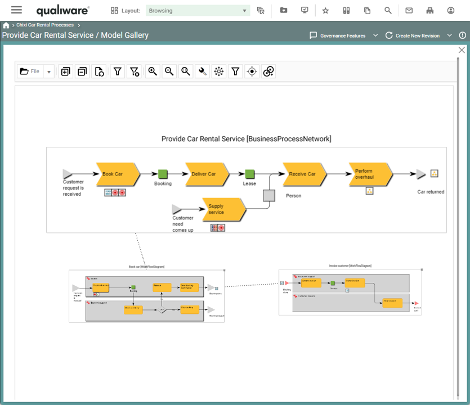The height and width of the screenshot is (405, 470).
Task: Click the green Lease square
Action: click(x=250, y=174)
